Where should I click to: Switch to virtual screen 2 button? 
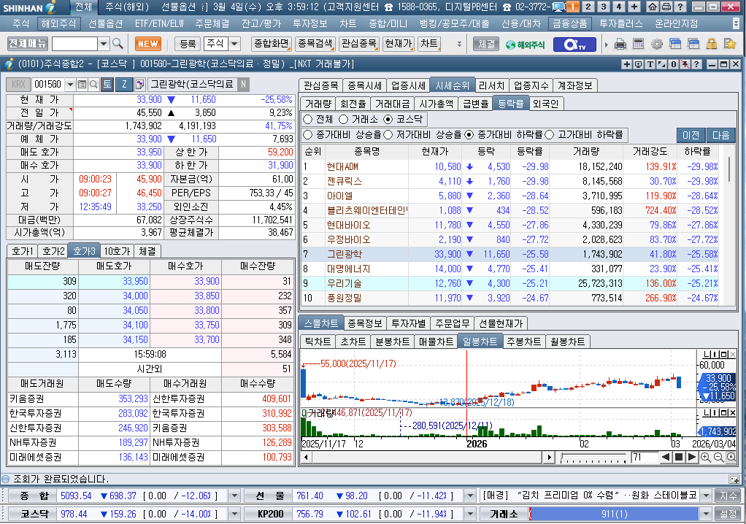588,7
